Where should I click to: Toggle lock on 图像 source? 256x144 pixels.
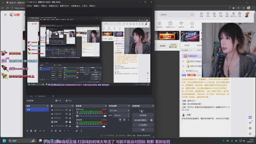[70, 122]
